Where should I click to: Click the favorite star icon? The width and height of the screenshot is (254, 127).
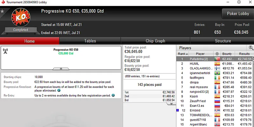3,11
